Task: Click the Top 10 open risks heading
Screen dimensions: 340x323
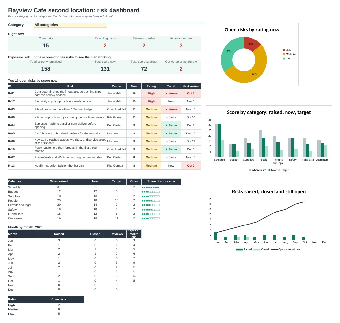Action: pyautogui.click(x=33, y=81)
